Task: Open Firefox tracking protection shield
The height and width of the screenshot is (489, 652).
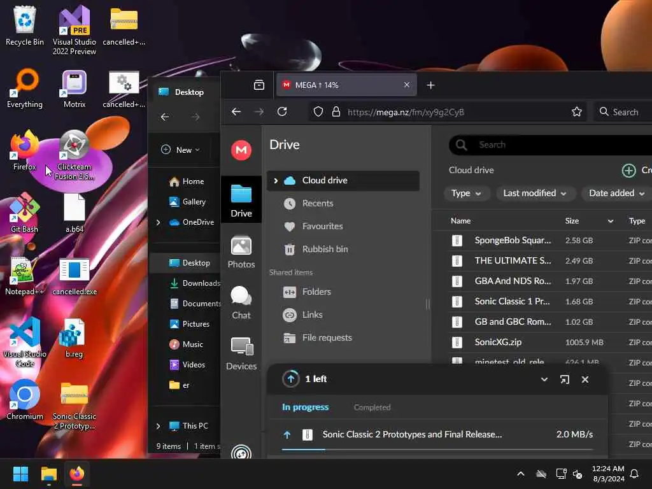Action: (318, 111)
